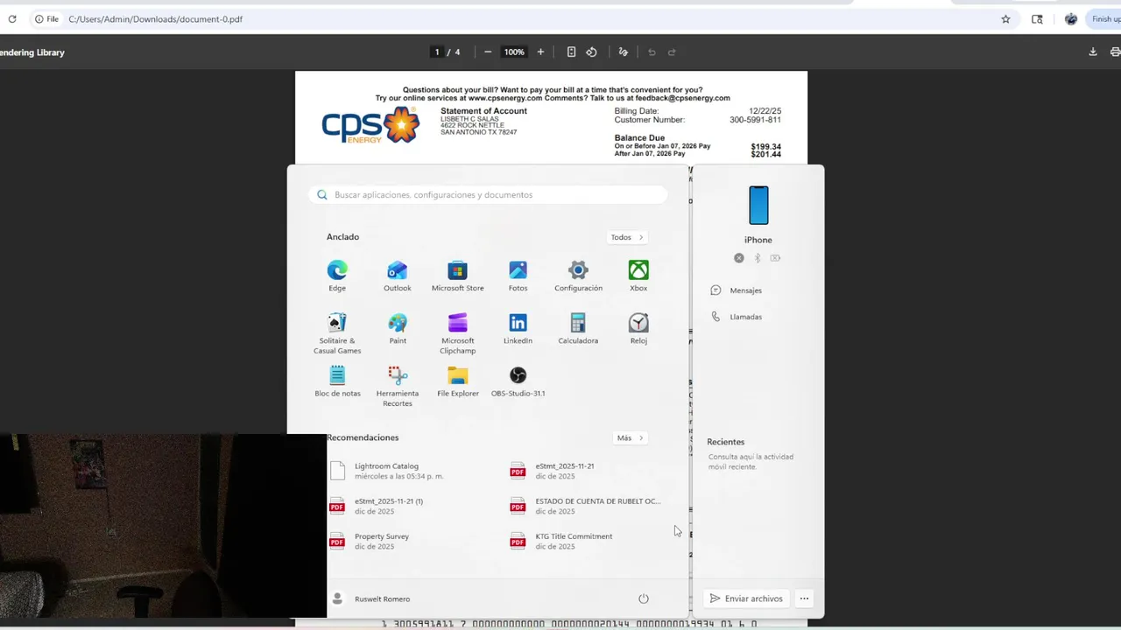1121x630 pixels.
Task: Zoom out the PDF viewer
Action: coord(488,52)
